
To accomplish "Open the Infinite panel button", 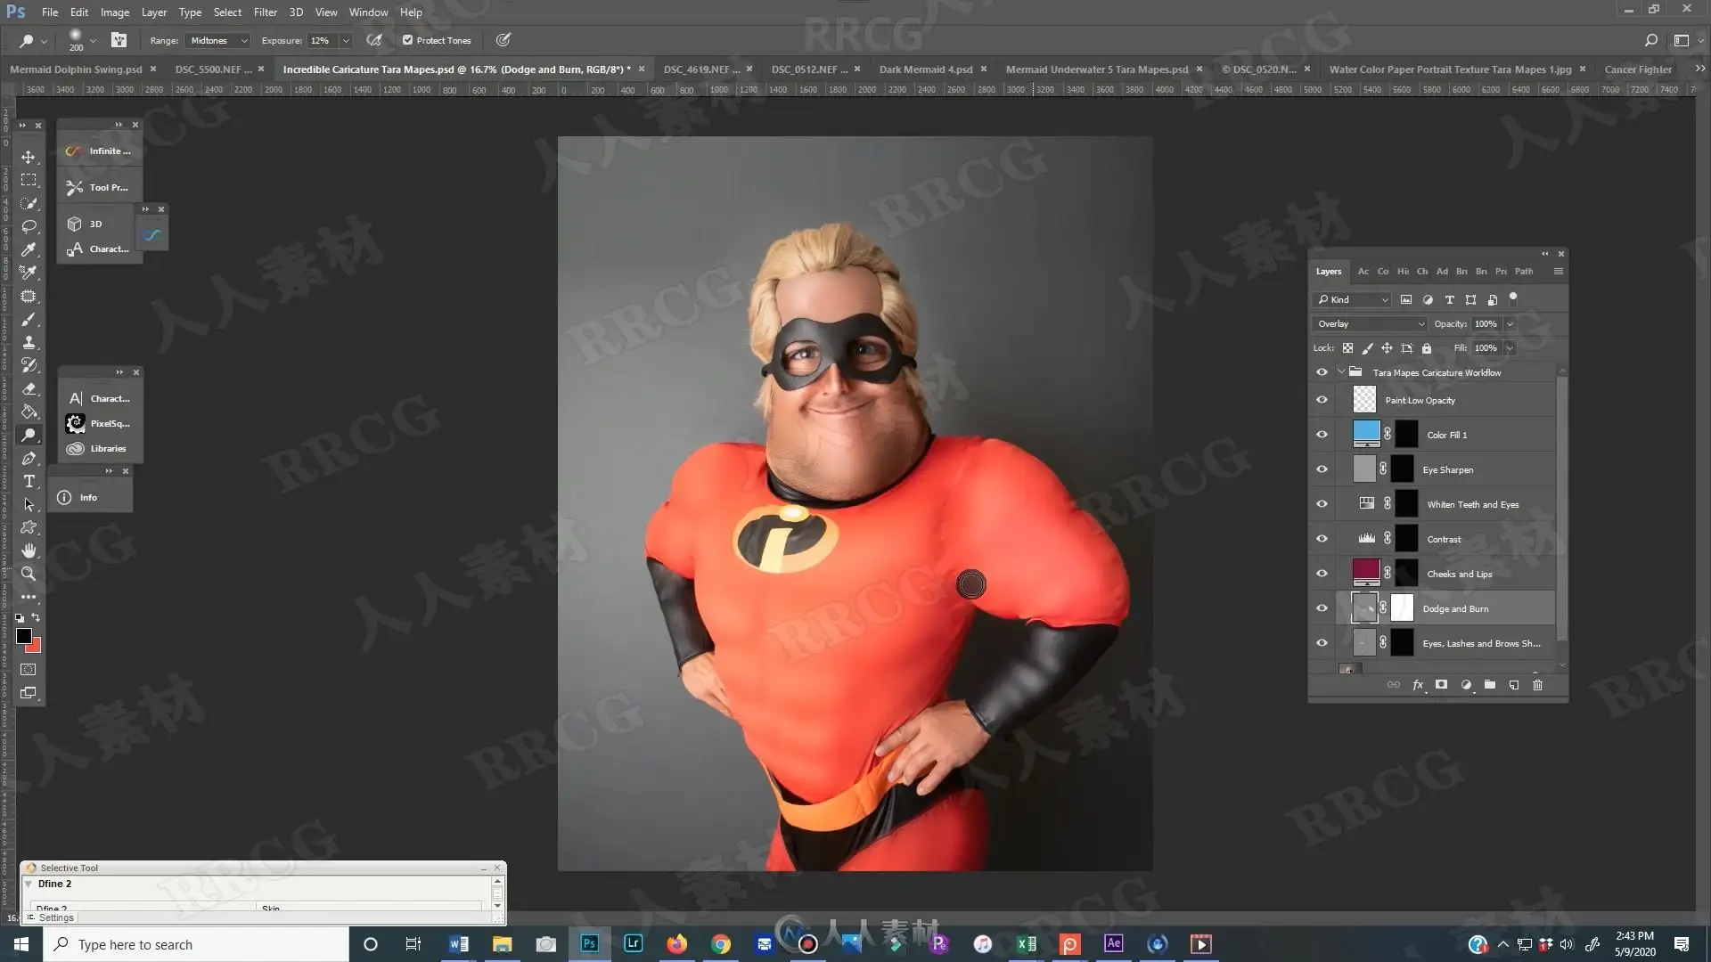I will click(x=100, y=151).
